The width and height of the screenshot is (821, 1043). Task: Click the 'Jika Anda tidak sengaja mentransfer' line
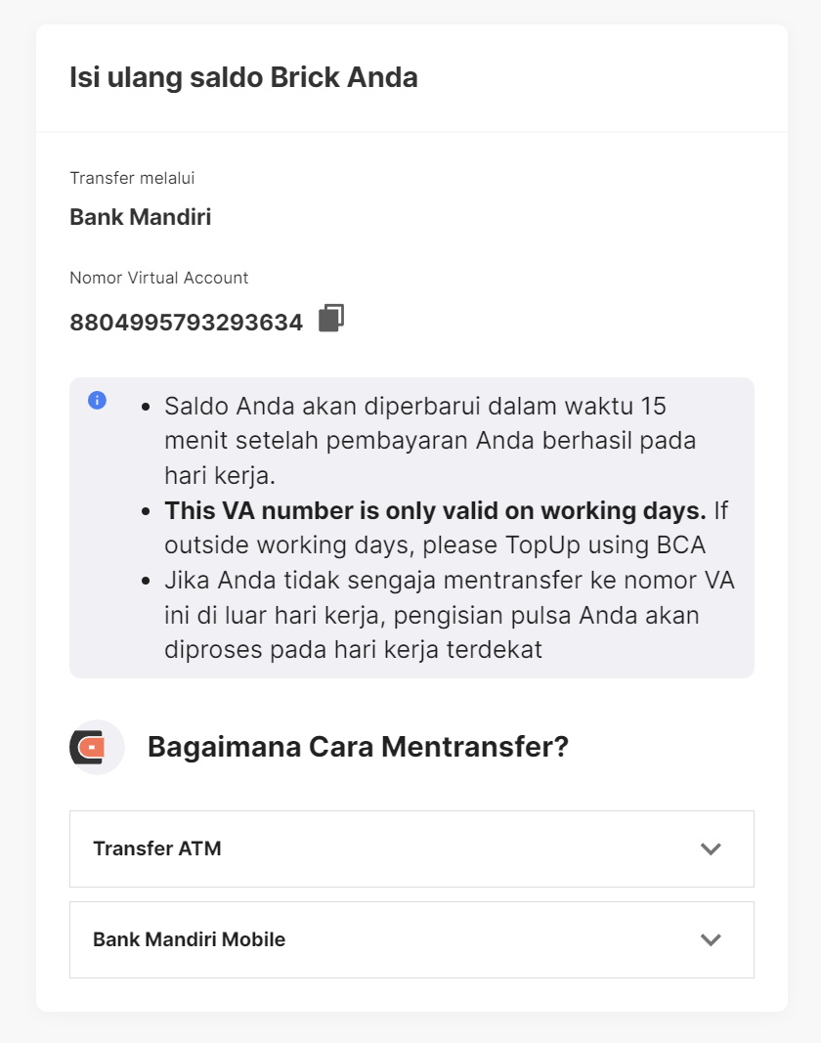coord(450,581)
